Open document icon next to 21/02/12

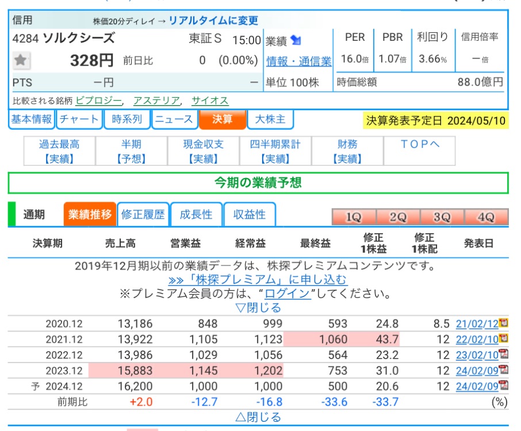(x=504, y=322)
